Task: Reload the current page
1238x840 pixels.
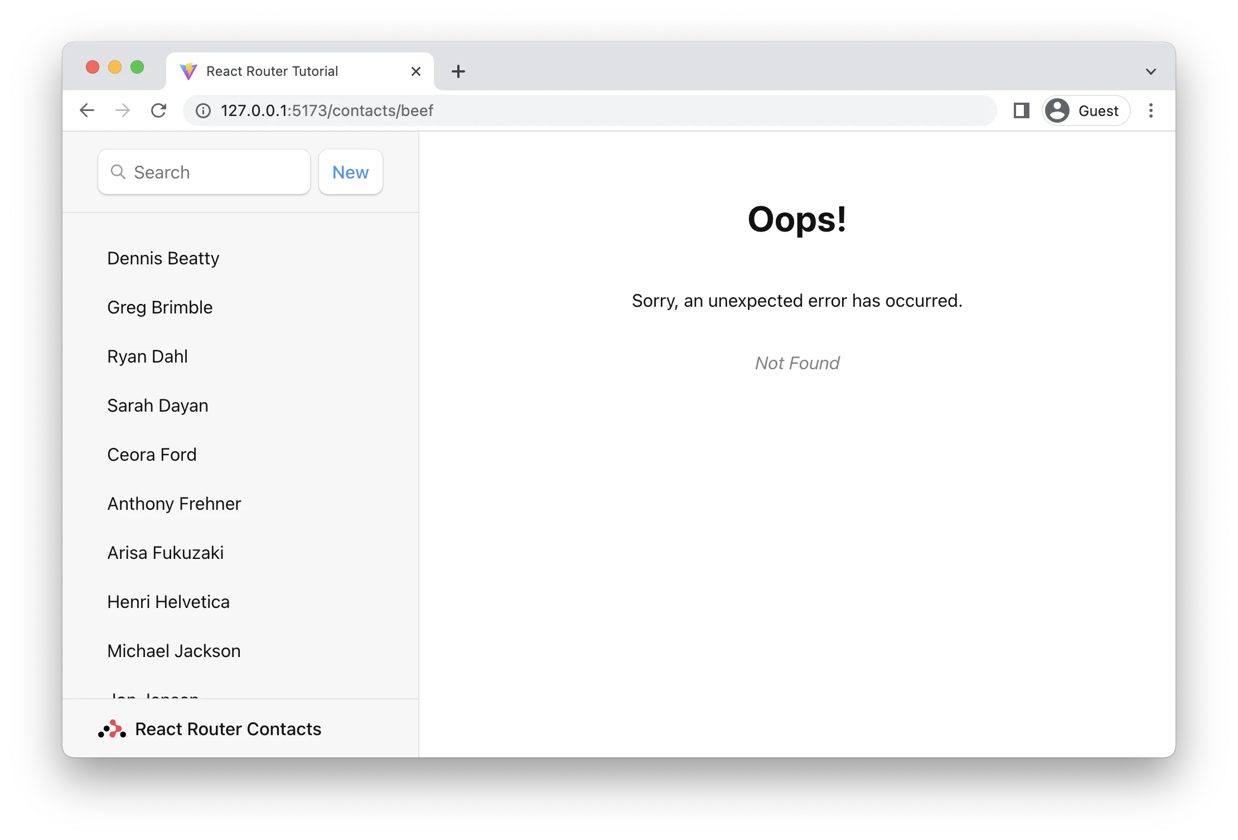Action: point(159,110)
